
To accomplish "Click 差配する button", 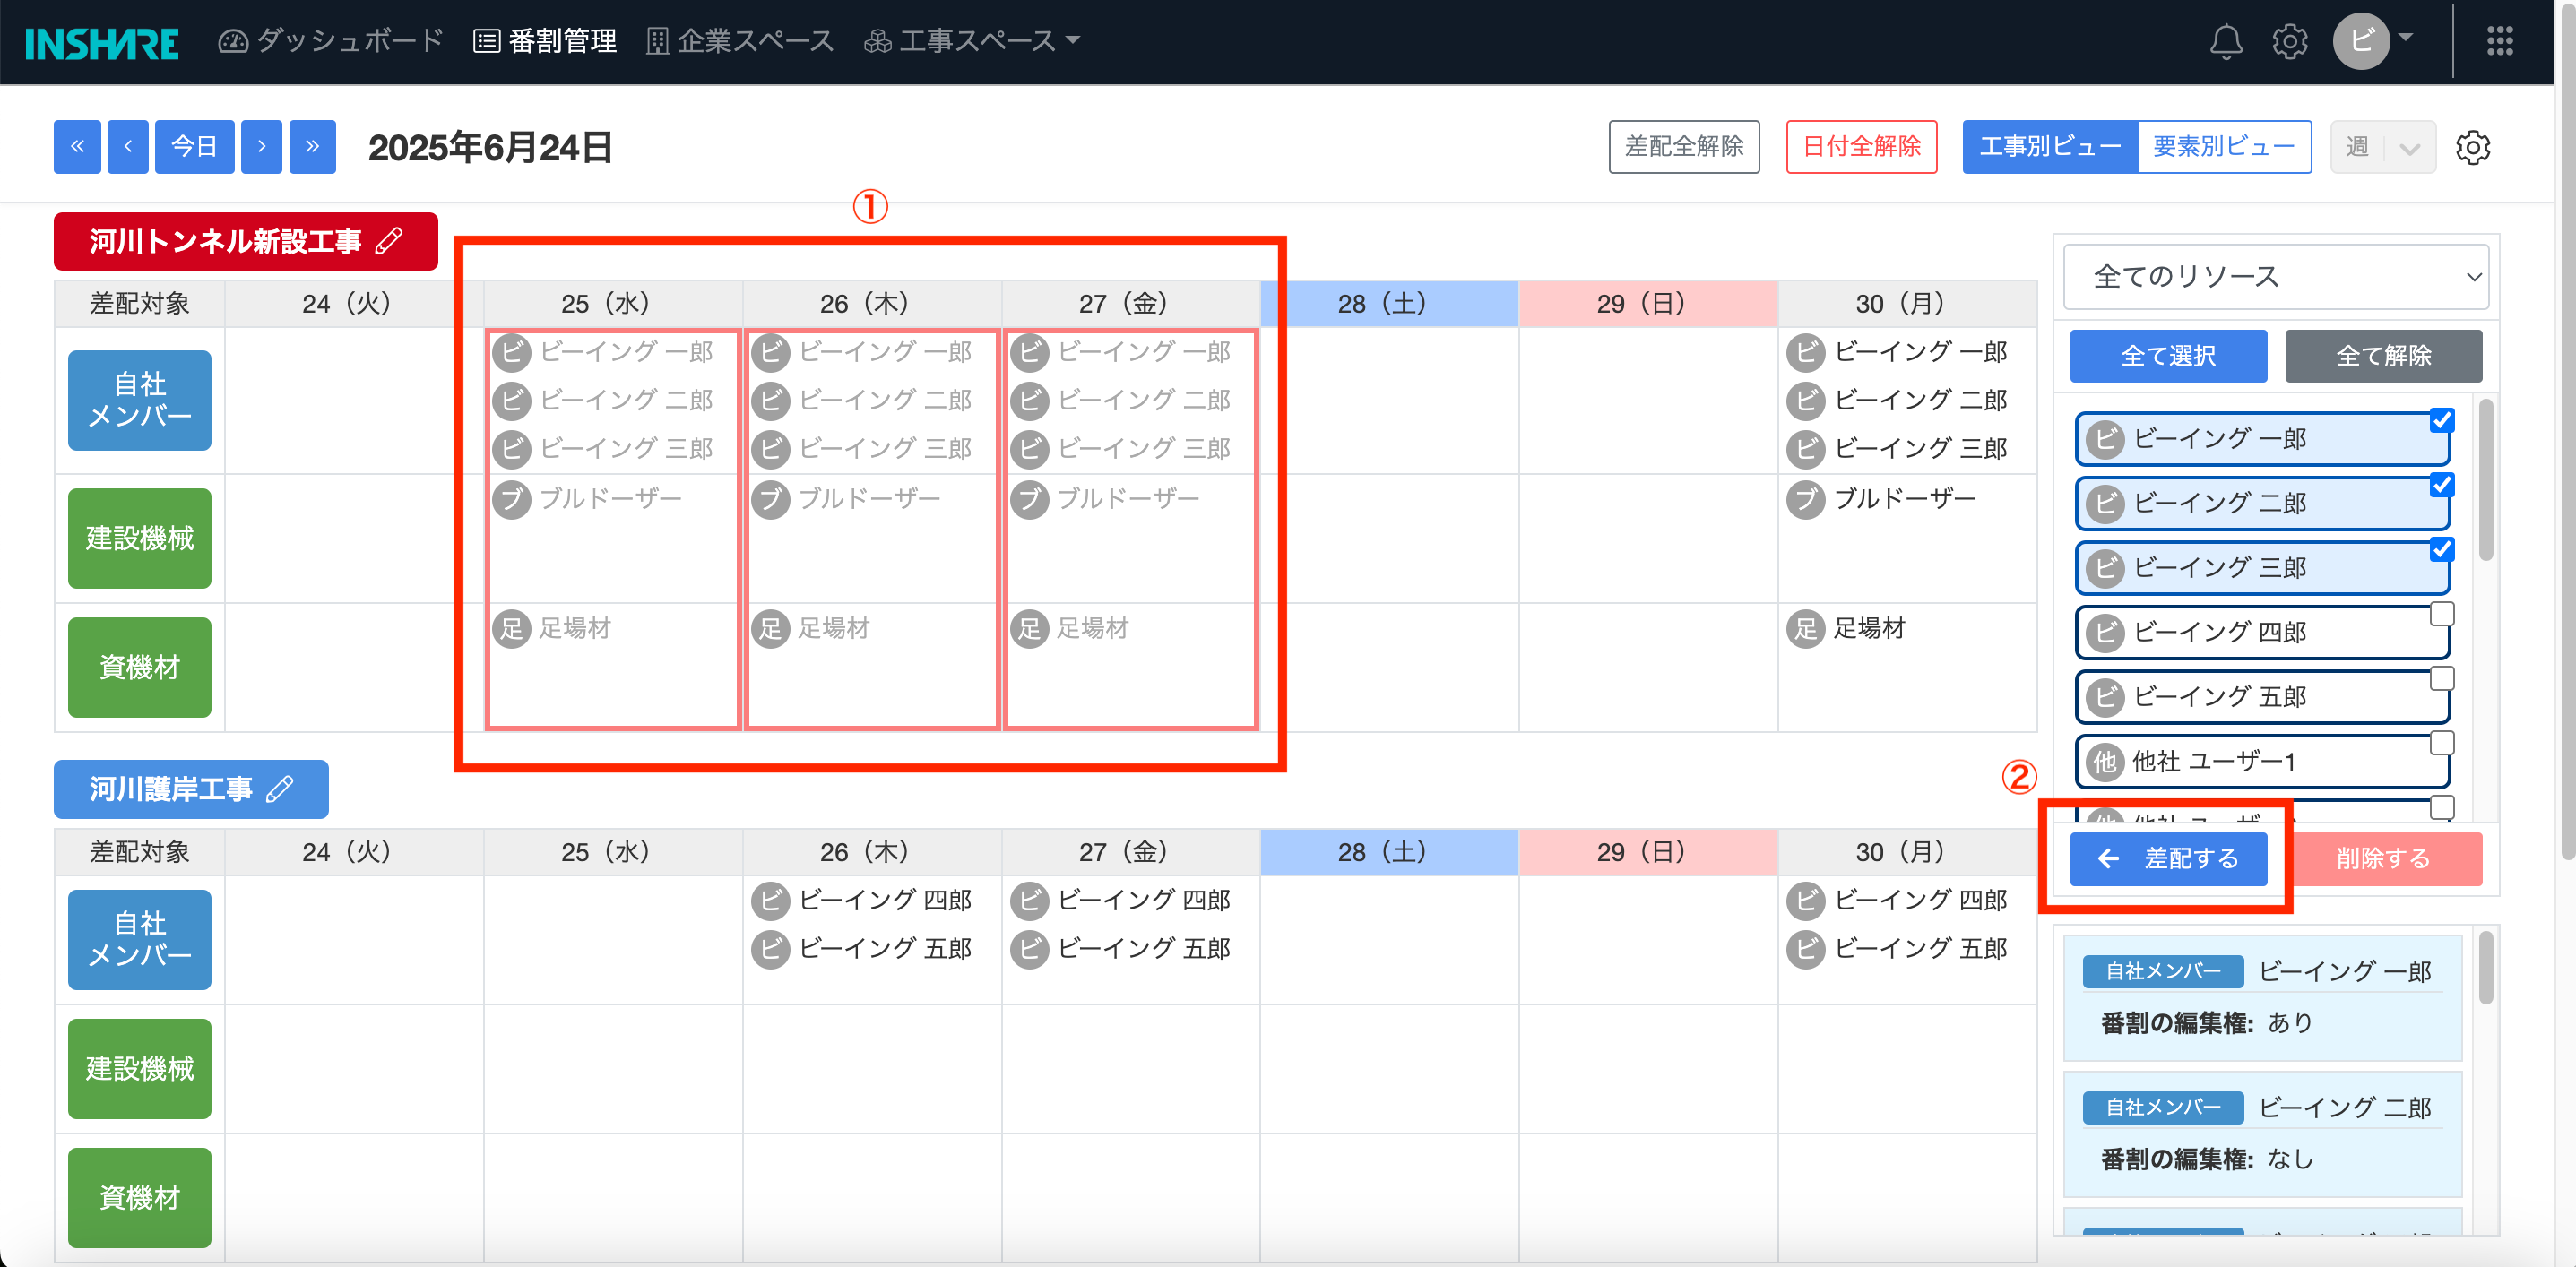I will pyautogui.click(x=2168, y=859).
